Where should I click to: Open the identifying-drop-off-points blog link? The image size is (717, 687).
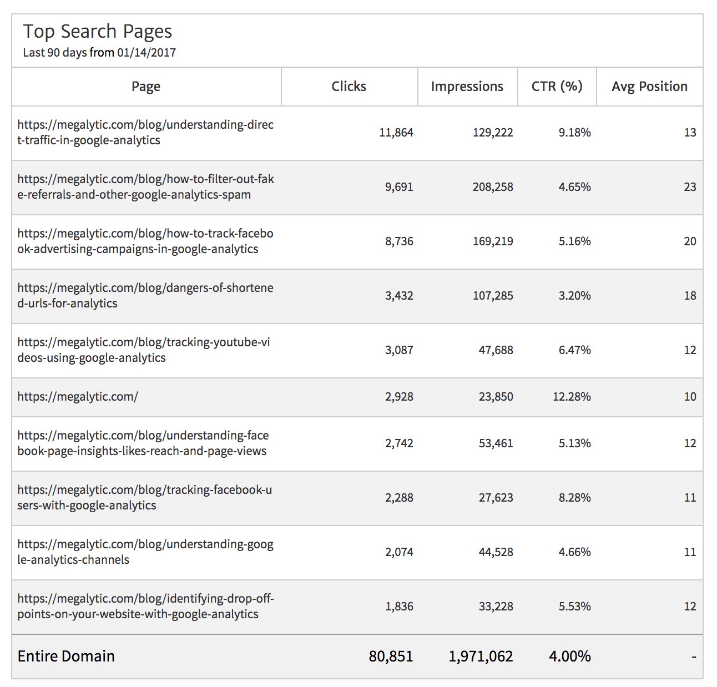[145, 607]
